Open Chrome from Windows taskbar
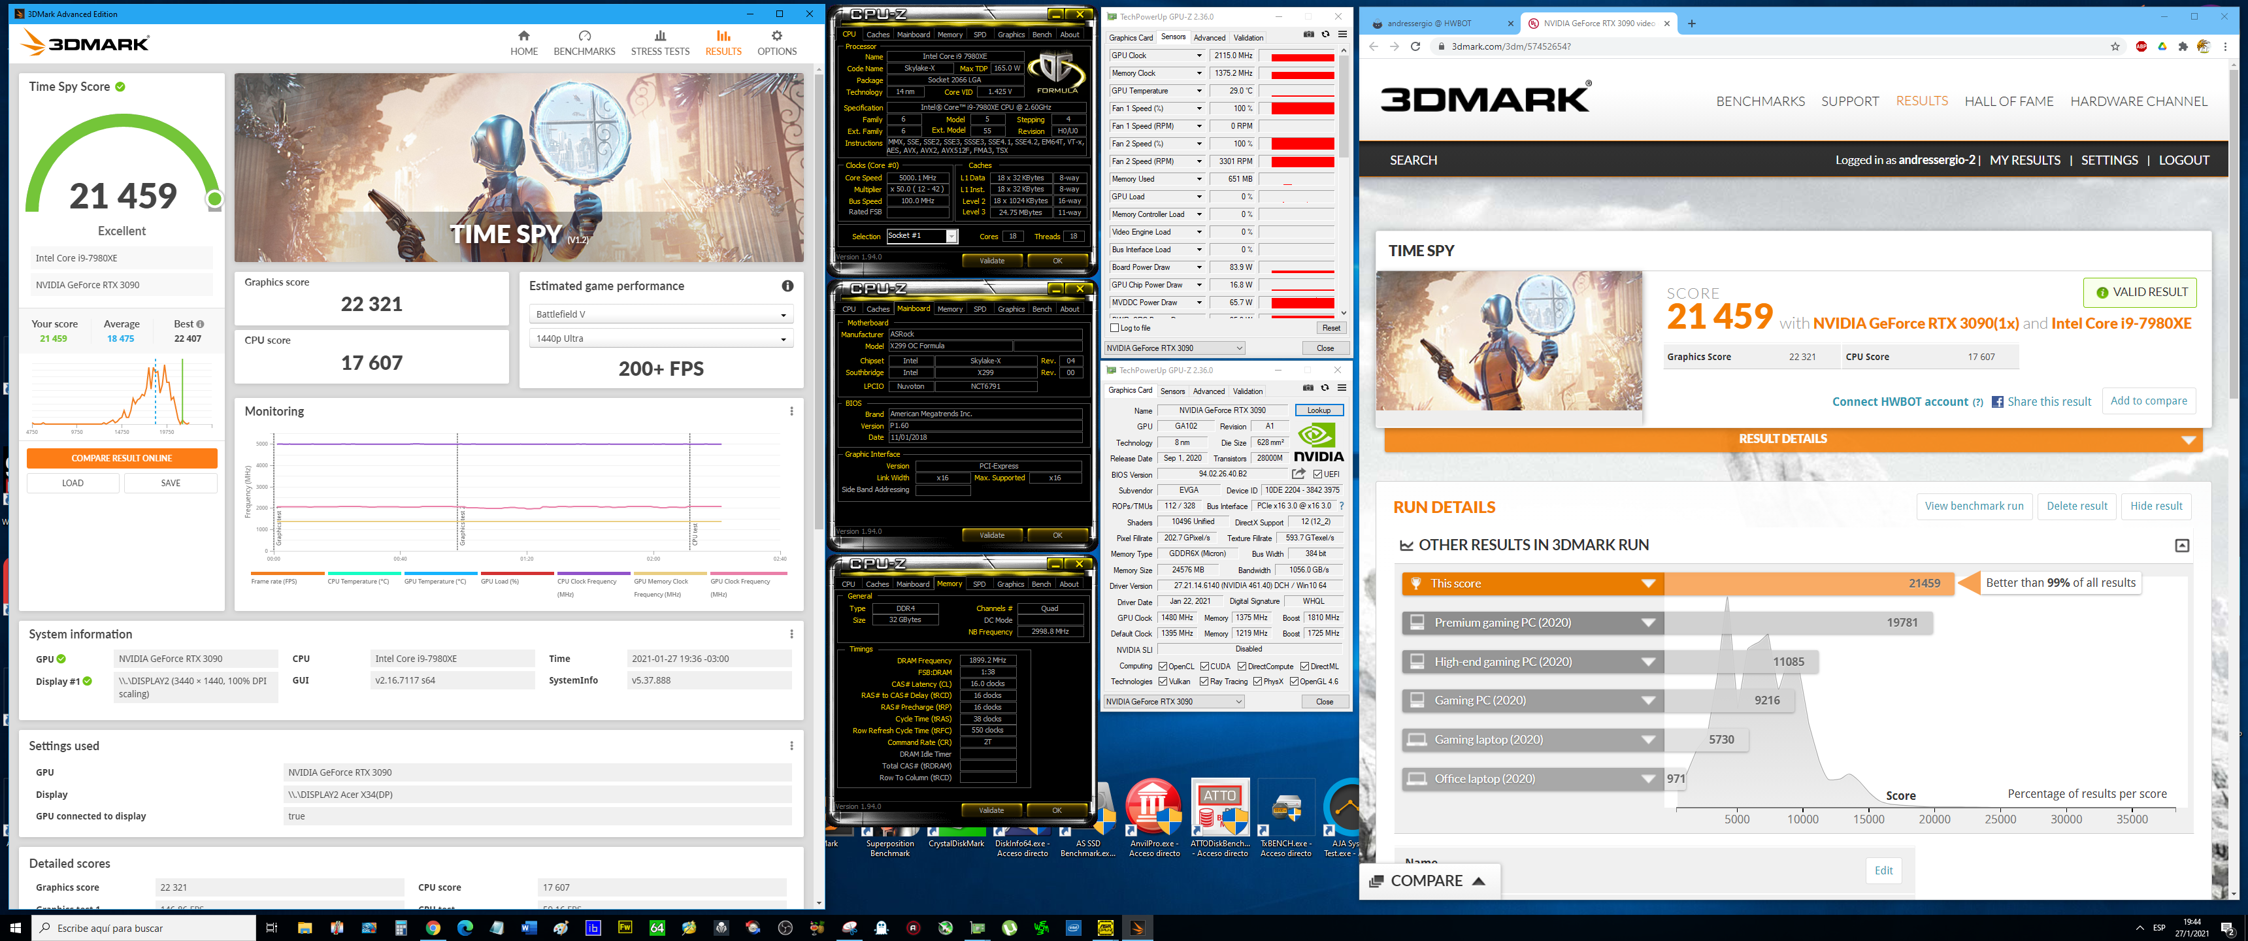2248x941 pixels. 433,928
